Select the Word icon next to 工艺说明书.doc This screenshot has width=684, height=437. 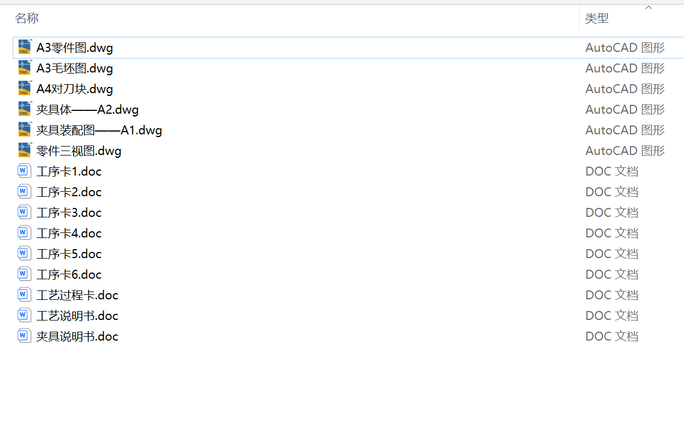[24, 315]
